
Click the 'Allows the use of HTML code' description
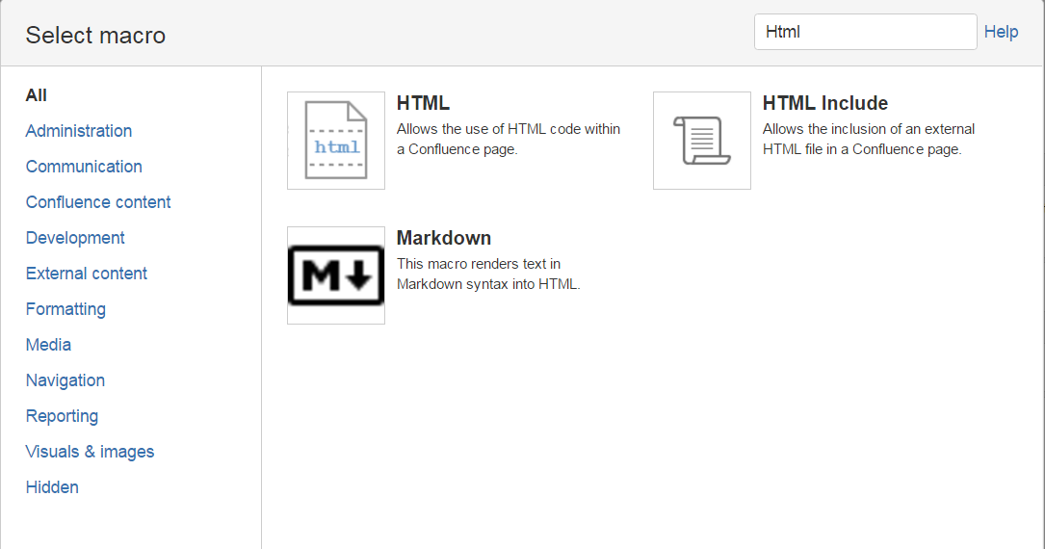(x=509, y=139)
